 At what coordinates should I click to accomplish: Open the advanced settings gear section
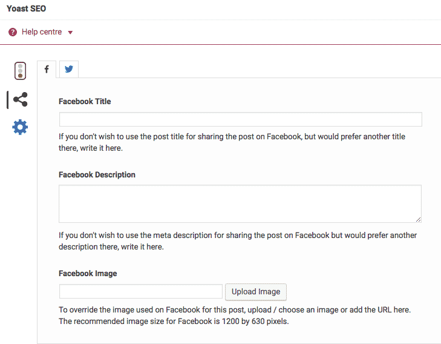[x=20, y=127]
